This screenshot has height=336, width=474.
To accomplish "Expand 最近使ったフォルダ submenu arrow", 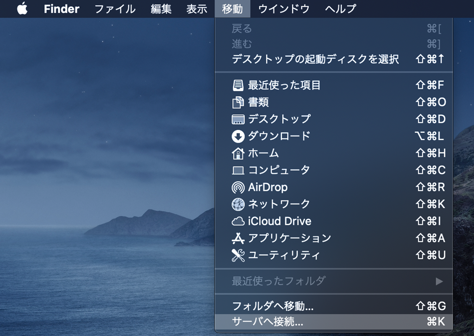I will coord(439,281).
